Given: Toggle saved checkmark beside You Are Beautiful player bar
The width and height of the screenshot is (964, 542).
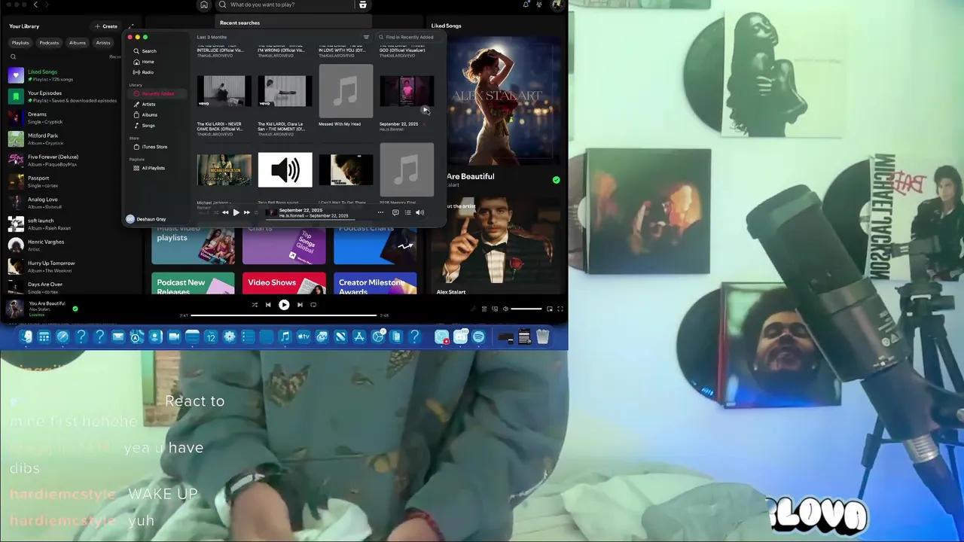Looking at the screenshot, I should coord(75,309).
